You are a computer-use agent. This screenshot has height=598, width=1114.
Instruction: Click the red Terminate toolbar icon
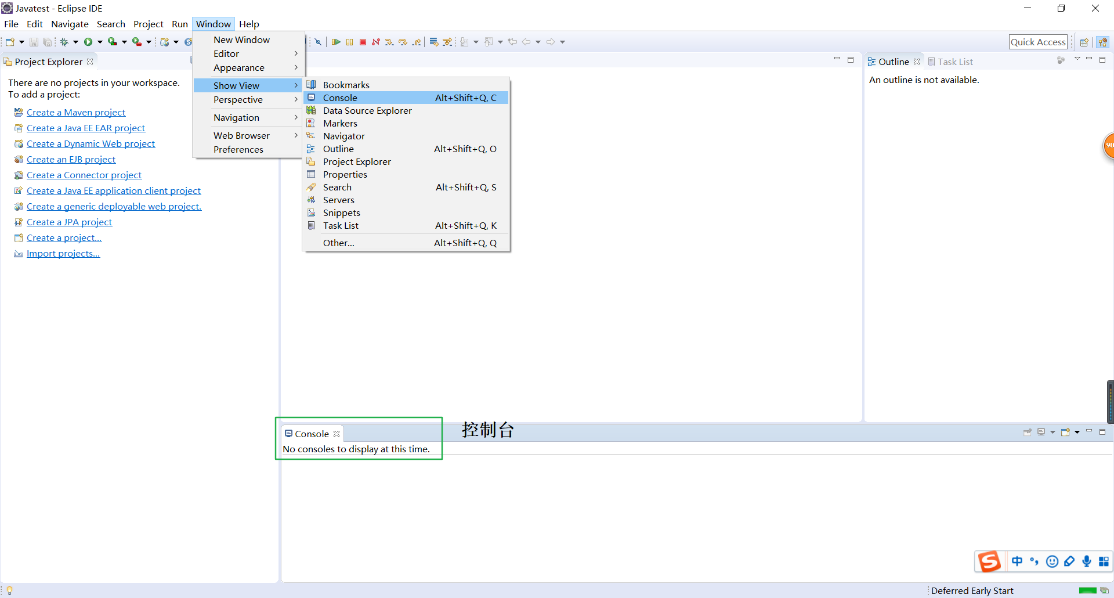click(363, 42)
